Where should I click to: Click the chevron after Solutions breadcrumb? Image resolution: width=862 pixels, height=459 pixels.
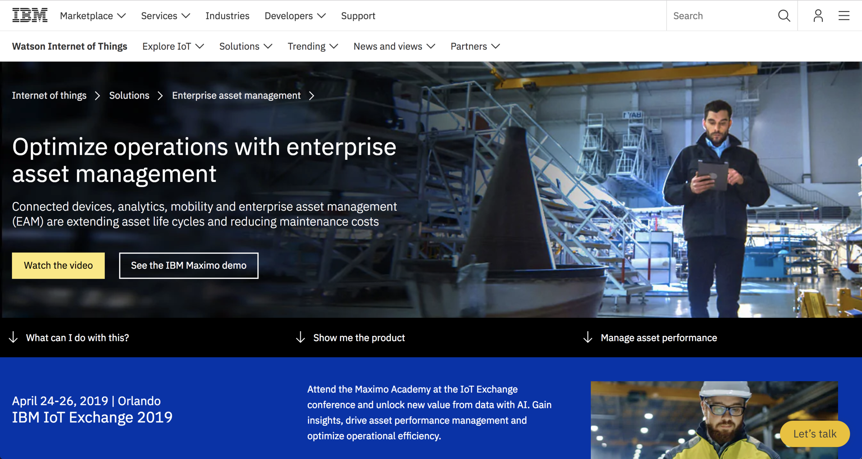click(160, 96)
